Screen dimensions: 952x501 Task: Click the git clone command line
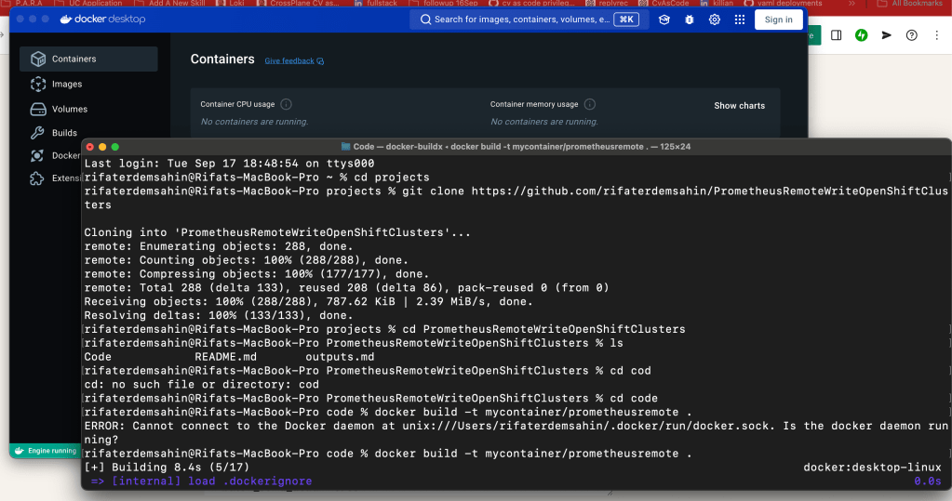(x=516, y=198)
